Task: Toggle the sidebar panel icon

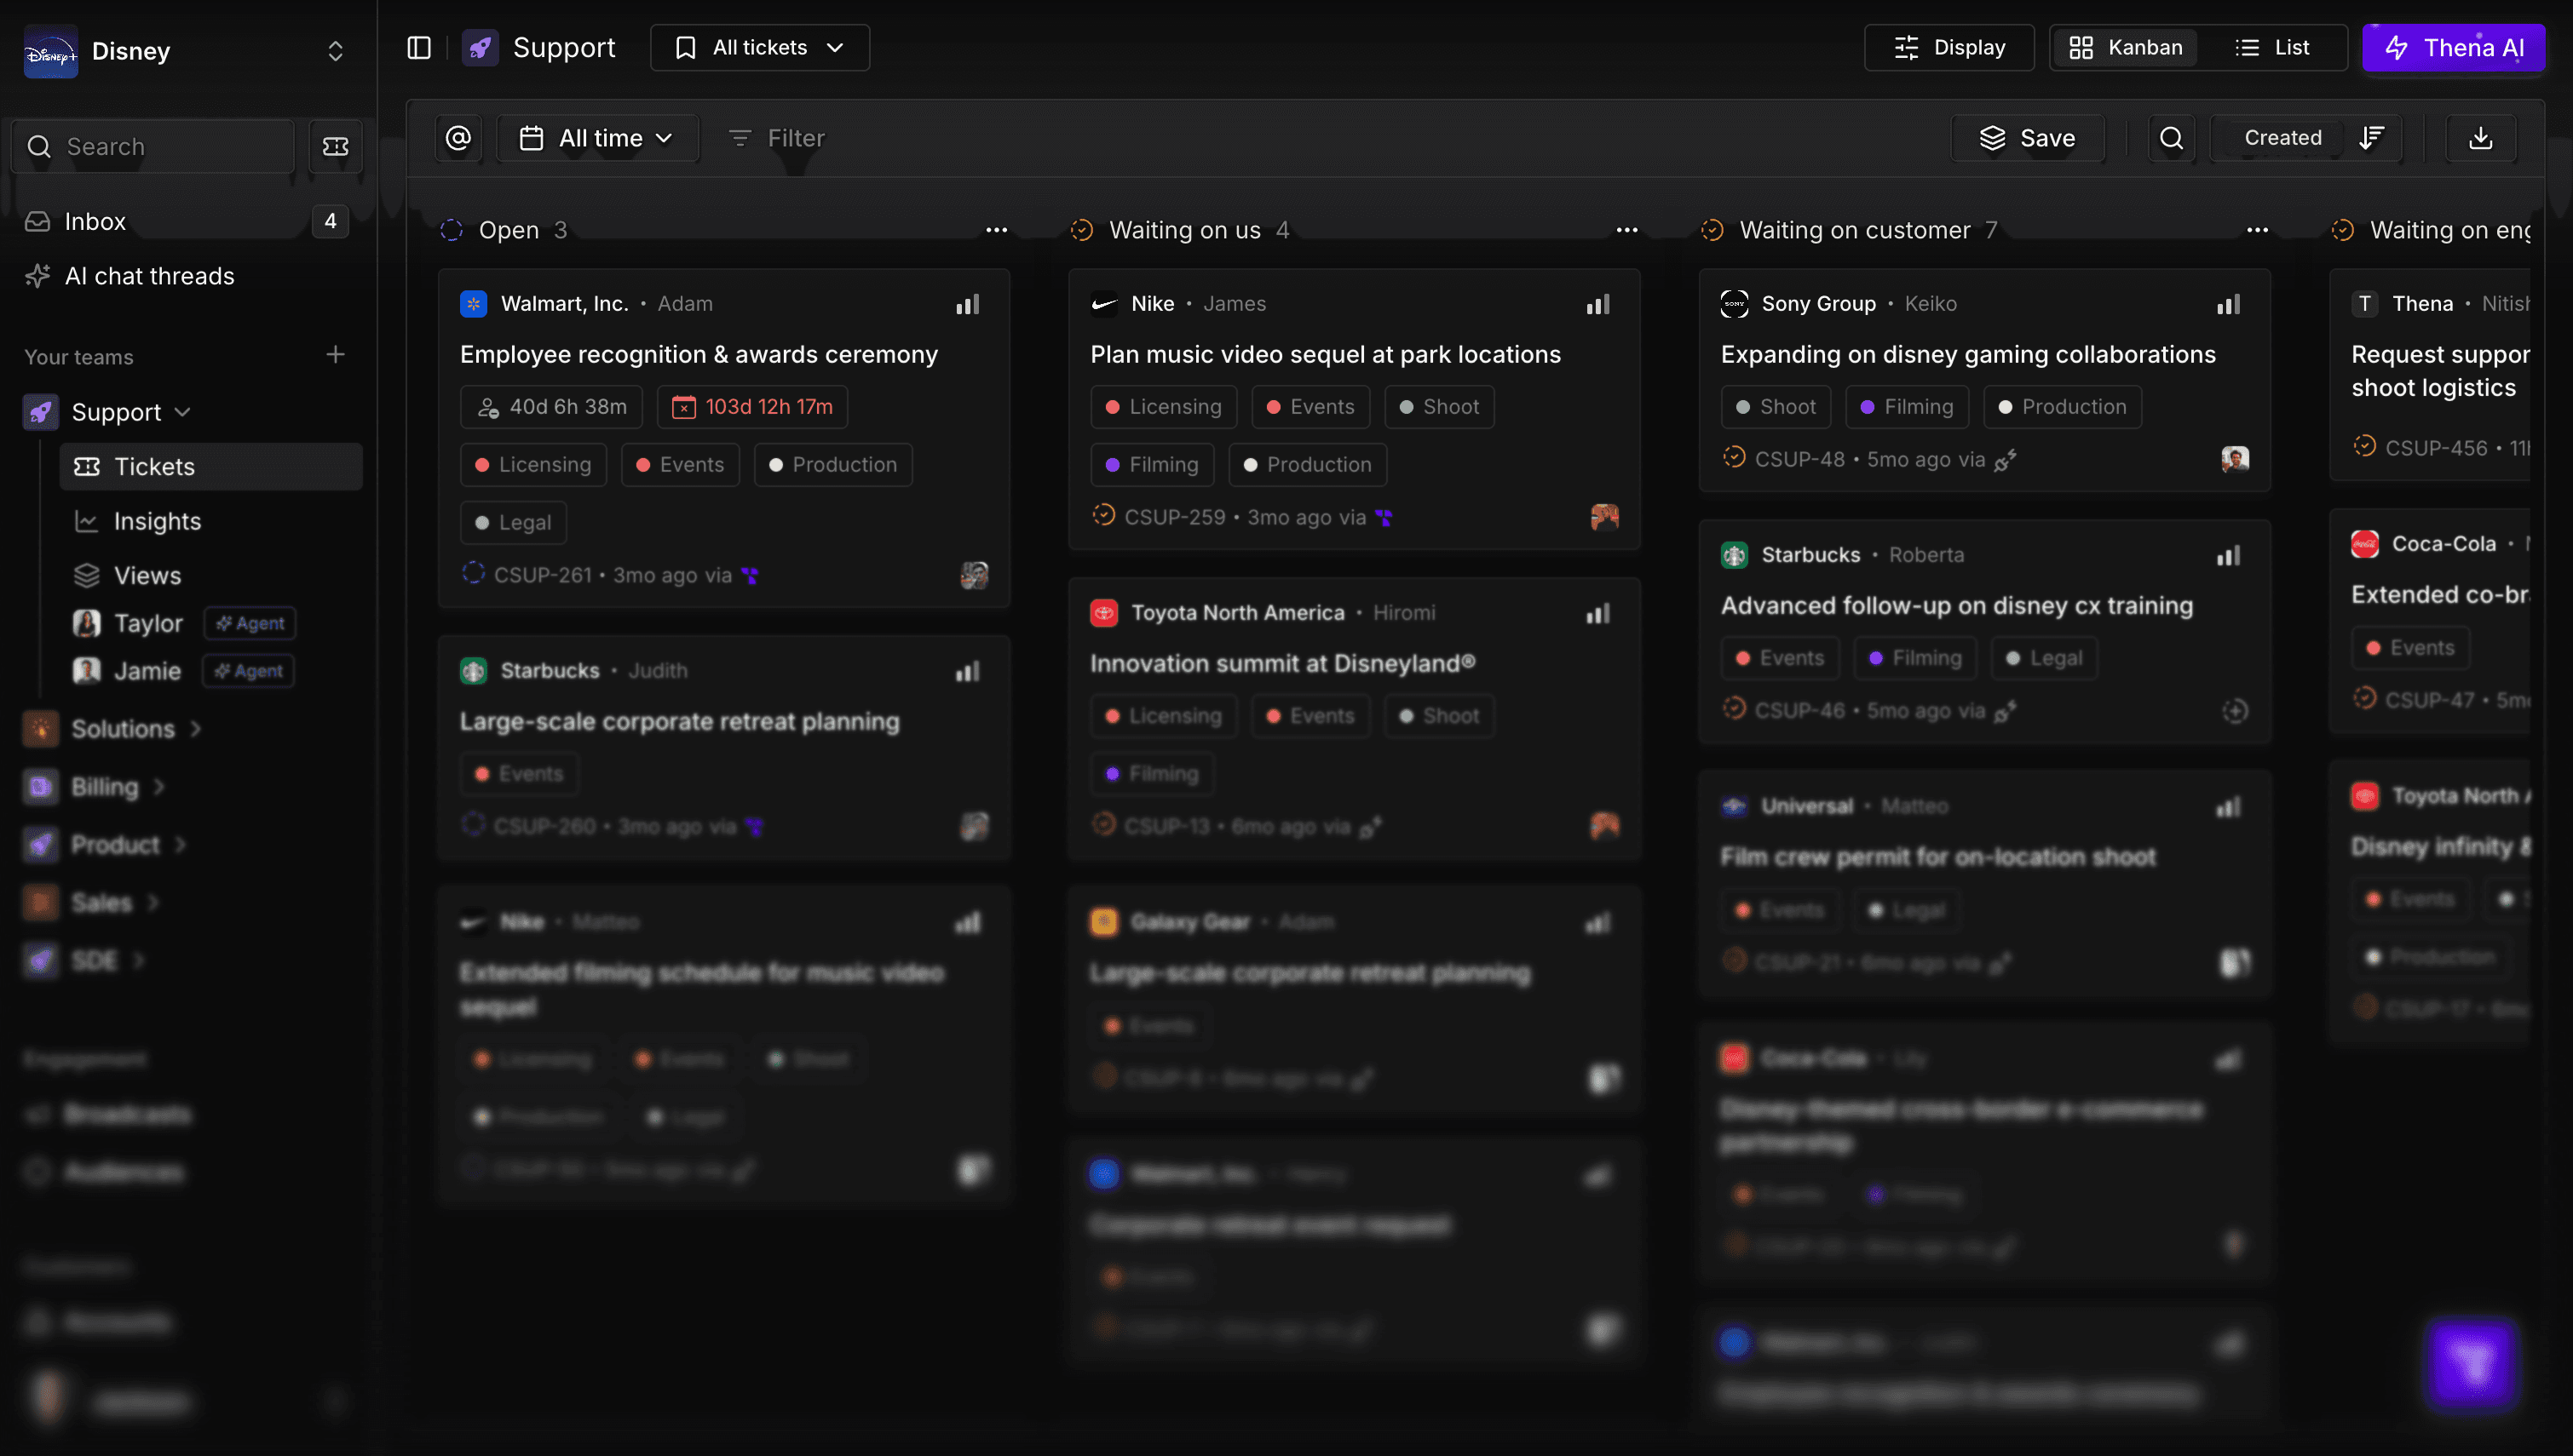Action: point(419,48)
